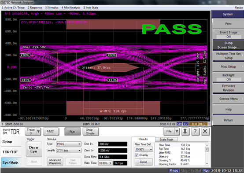Image resolution: width=244 pixels, height=173 pixels.
Task: Close the TDR panel with X icon
Action: pyautogui.click(x=205, y=132)
